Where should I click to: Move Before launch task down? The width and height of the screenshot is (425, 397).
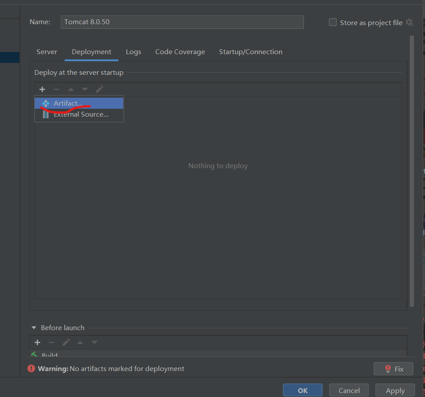(x=94, y=342)
